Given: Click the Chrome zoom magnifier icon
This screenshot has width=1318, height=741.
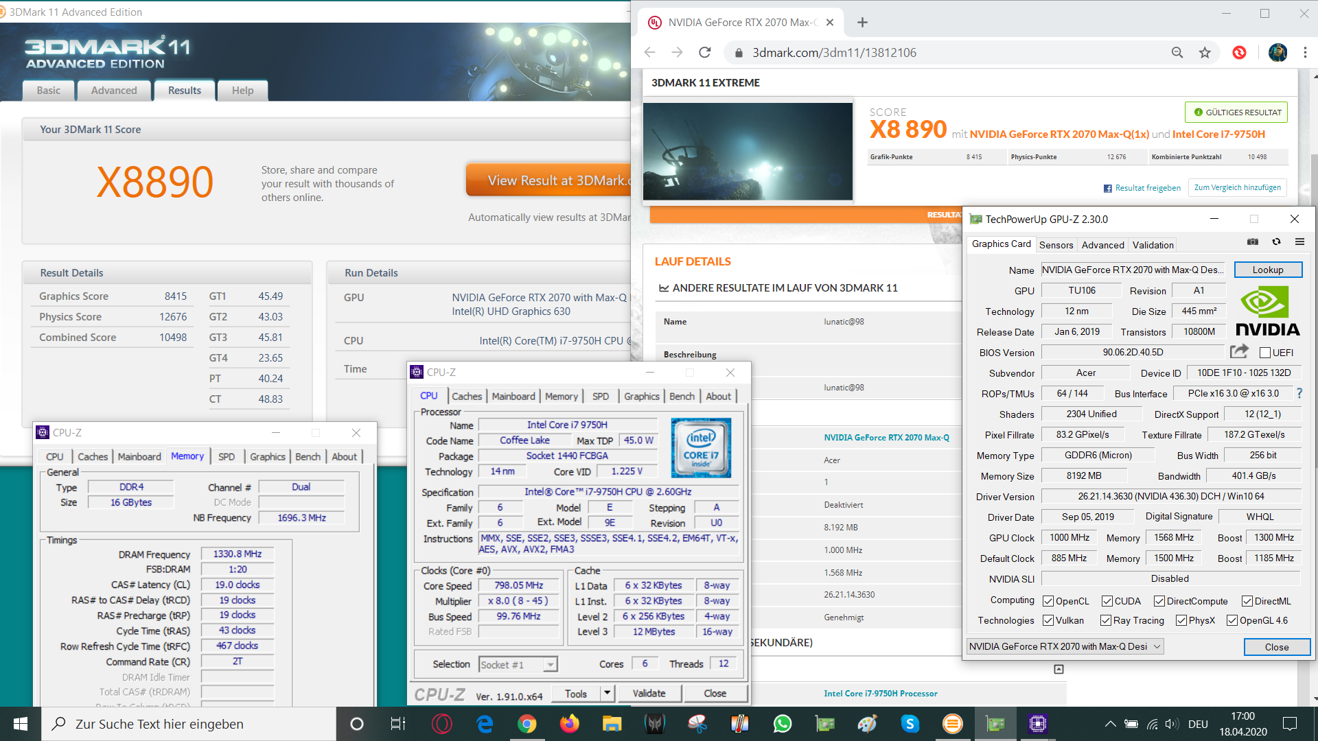Looking at the screenshot, I should click(x=1177, y=53).
